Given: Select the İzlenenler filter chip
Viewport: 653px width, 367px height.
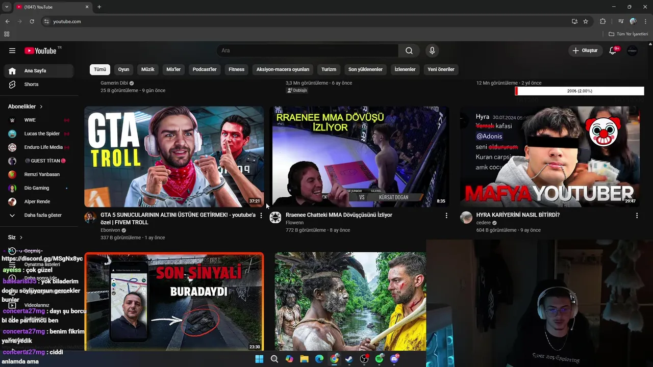Looking at the screenshot, I should (x=405, y=69).
